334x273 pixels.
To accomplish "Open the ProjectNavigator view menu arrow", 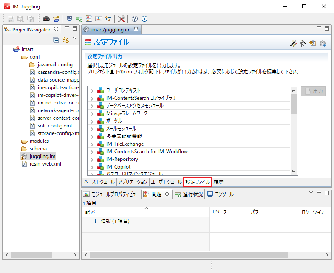I will pos(75,38).
